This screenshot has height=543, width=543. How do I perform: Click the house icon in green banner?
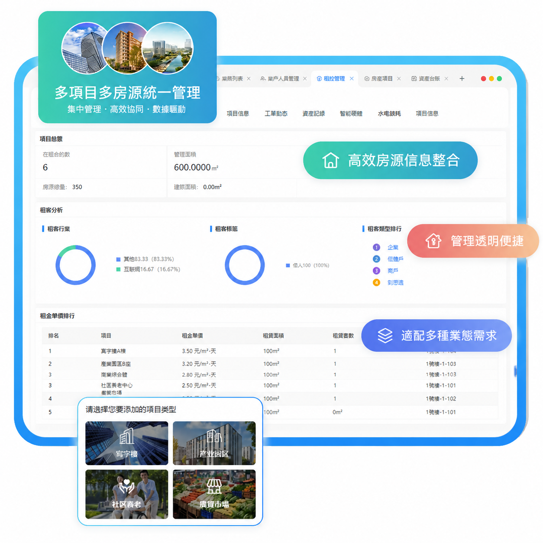pos(330,160)
